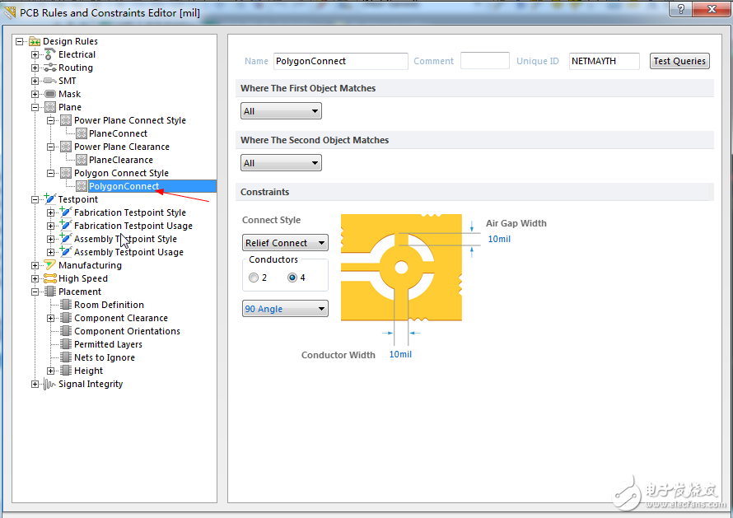Click the Test Queries button
The image size is (733, 518).
click(x=679, y=61)
